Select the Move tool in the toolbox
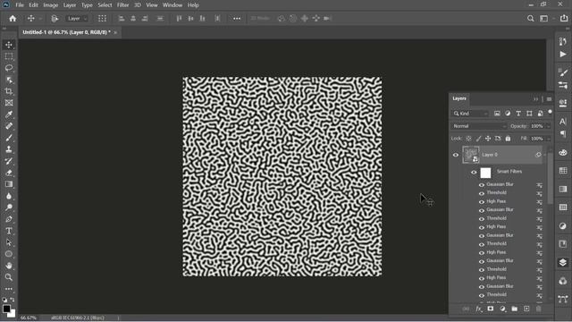This screenshot has width=572, height=322. pyautogui.click(x=9, y=45)
